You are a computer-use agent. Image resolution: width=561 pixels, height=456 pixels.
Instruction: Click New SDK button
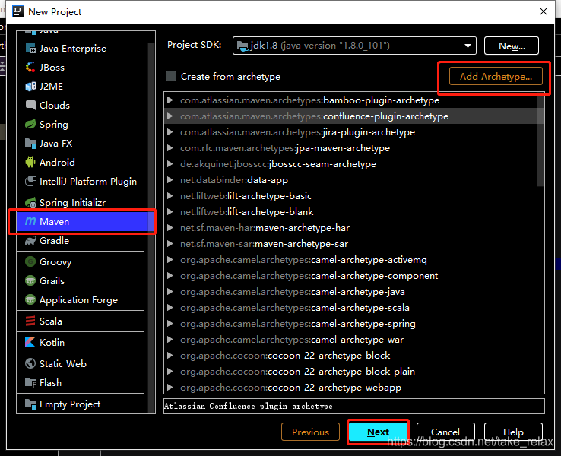[x=512, y=46]
